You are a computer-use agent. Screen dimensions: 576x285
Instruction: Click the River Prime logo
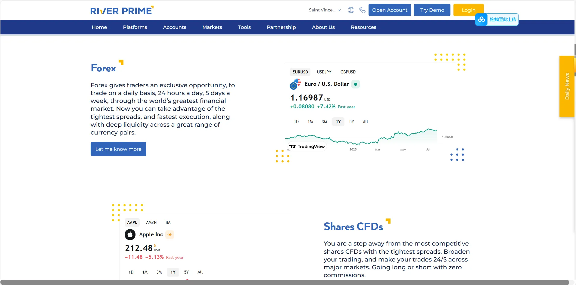pyautogui.click(x=122, y=11)
